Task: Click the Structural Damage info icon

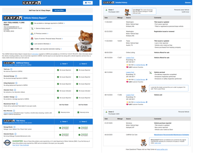Action: tap(16, 76)
